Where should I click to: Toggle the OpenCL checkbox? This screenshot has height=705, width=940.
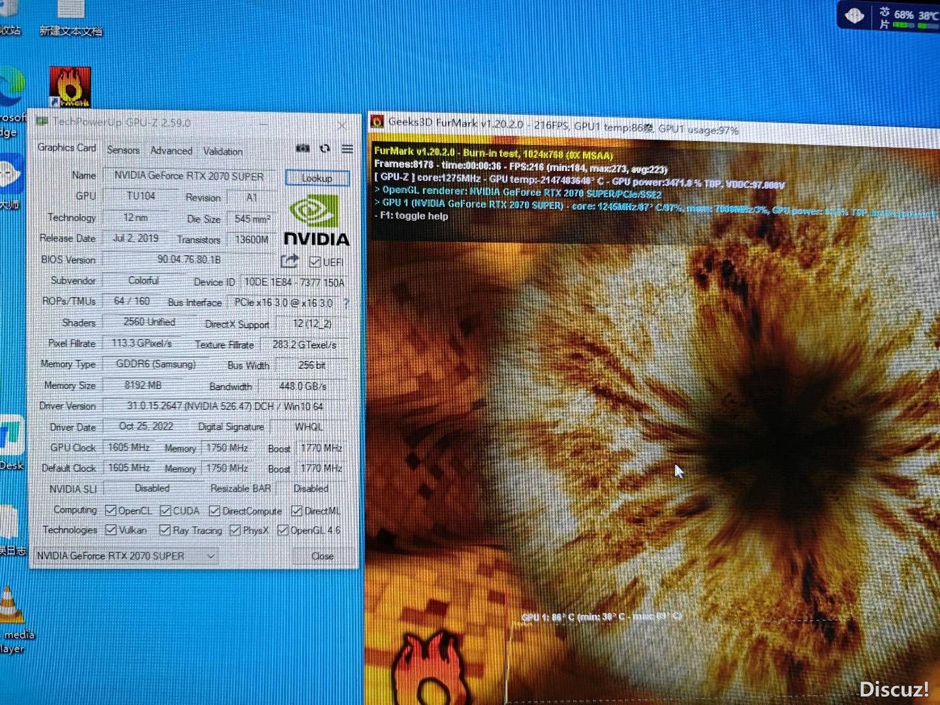(x=111, y=510)
